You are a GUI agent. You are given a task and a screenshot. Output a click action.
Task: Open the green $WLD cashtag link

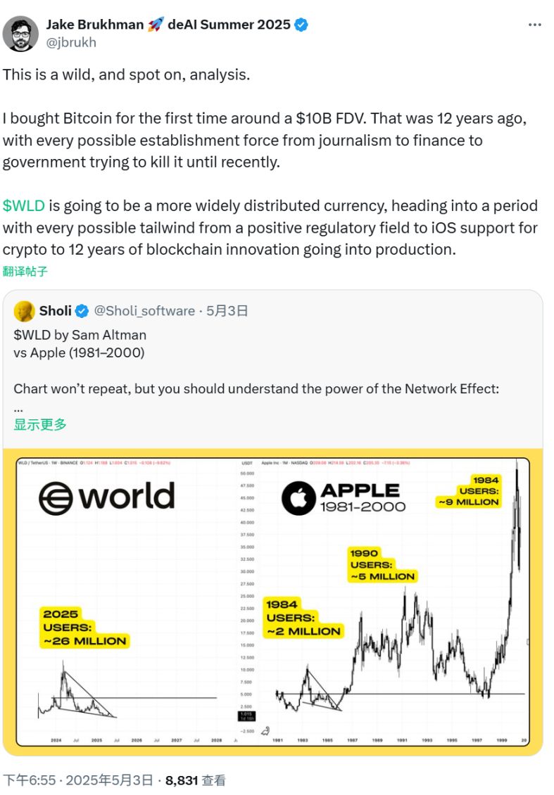click(24, 206)
